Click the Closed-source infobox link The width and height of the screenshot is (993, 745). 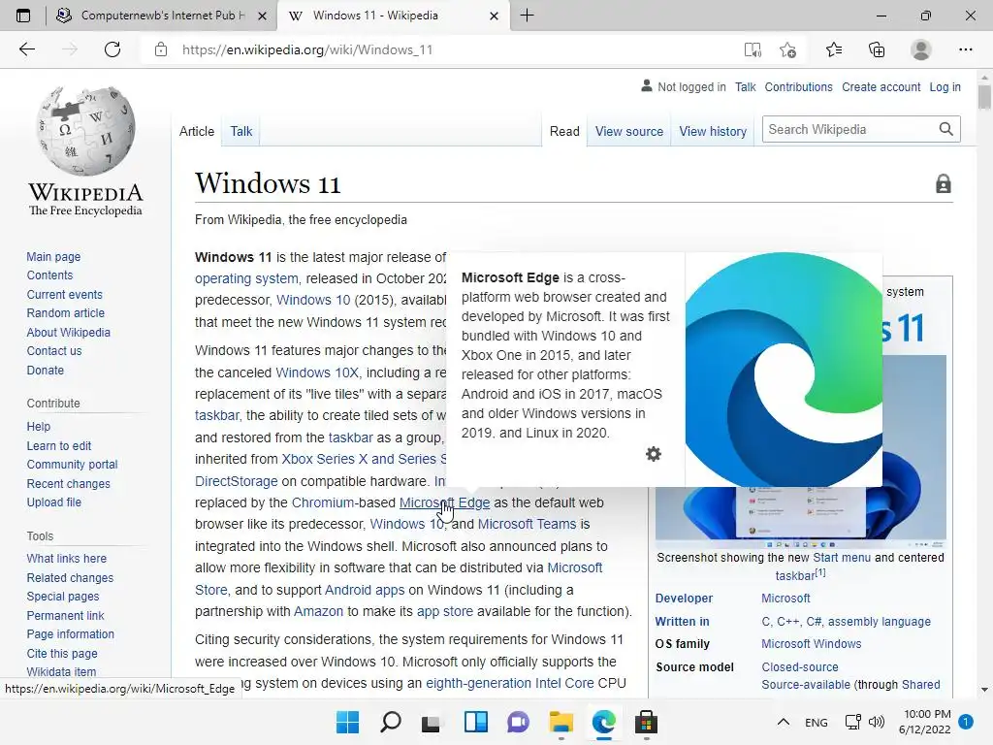(x=800, y=667)
